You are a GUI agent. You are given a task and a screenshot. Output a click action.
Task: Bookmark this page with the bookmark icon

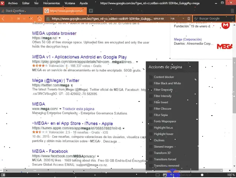click(x=189, y=19)
